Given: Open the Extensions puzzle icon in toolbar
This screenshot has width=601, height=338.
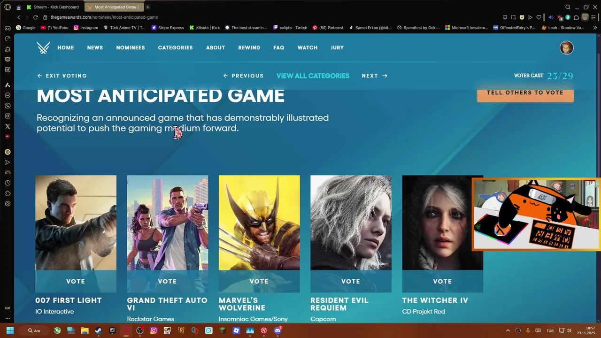Looking at the screenshot, I should click(576, 17).
